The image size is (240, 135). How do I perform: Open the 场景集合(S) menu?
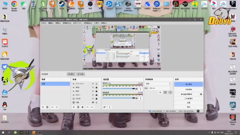88,23
